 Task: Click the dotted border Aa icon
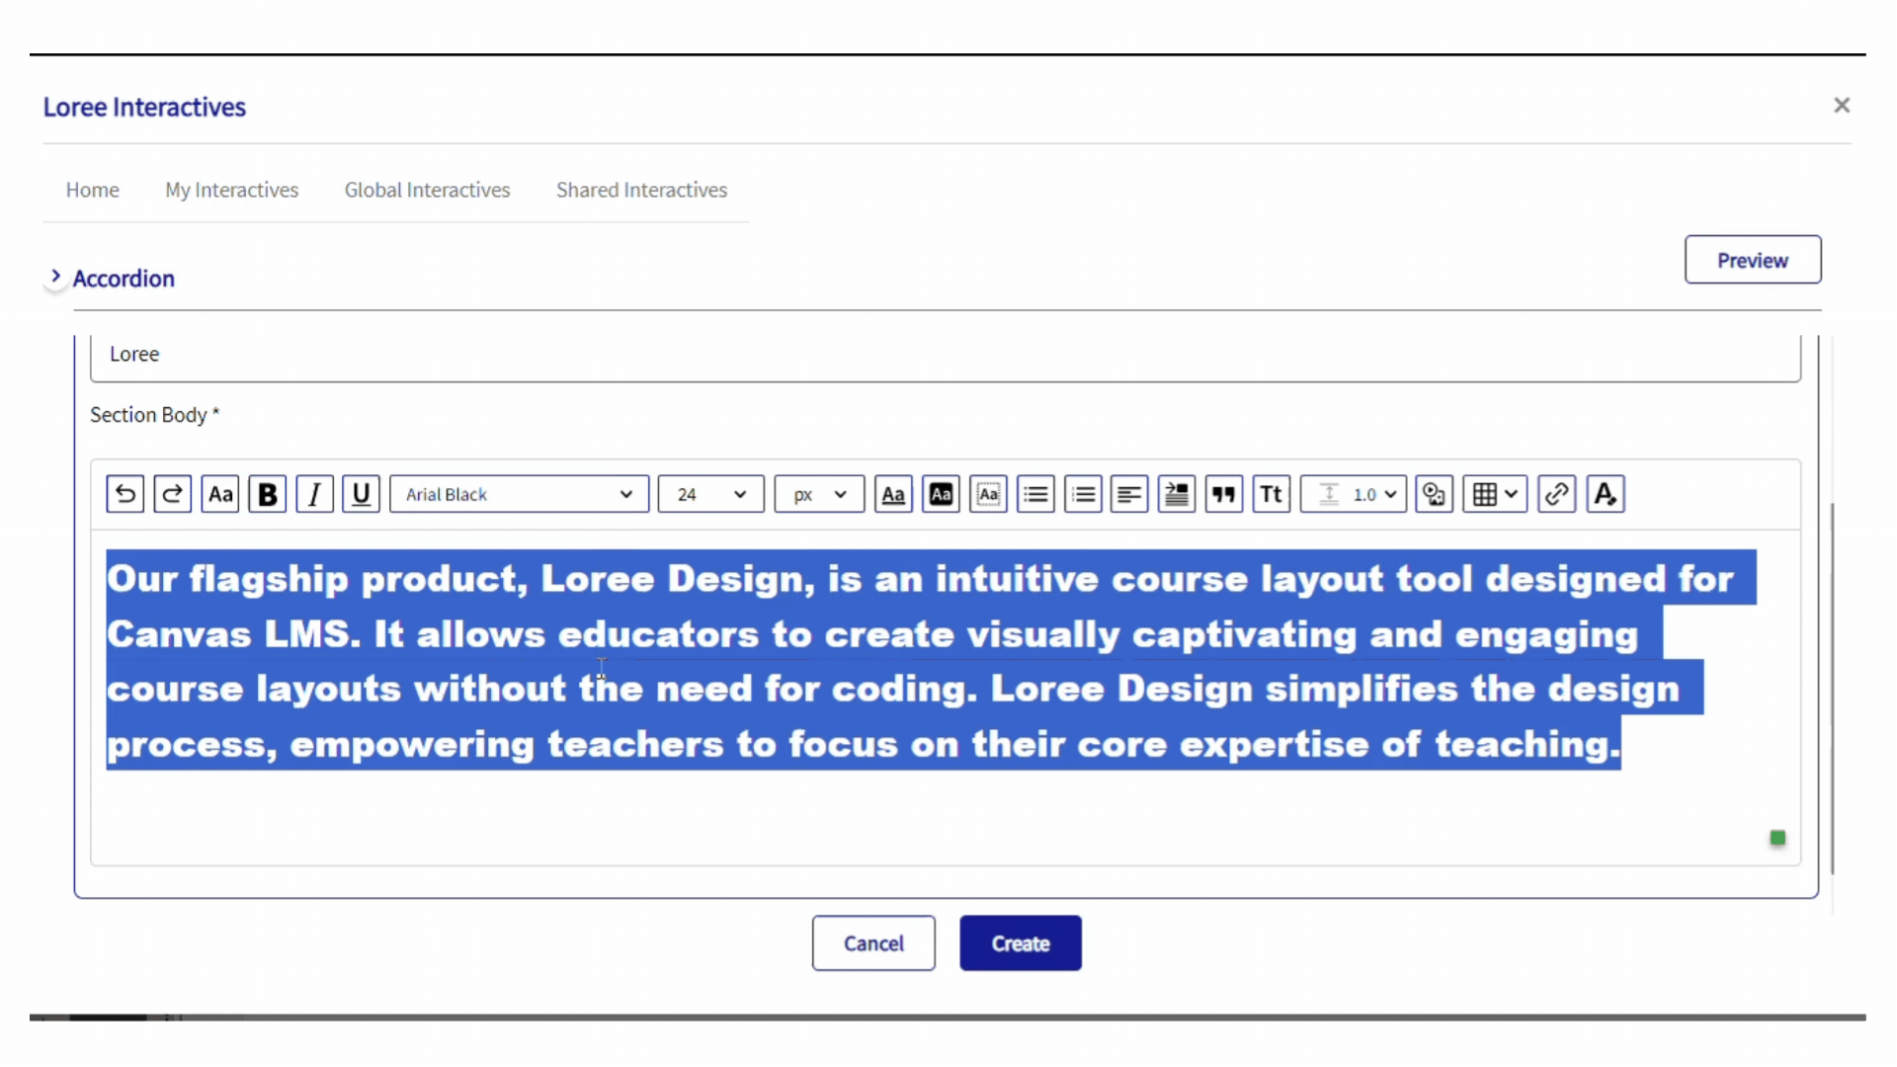pyautogui.click(x=988, y=494)
